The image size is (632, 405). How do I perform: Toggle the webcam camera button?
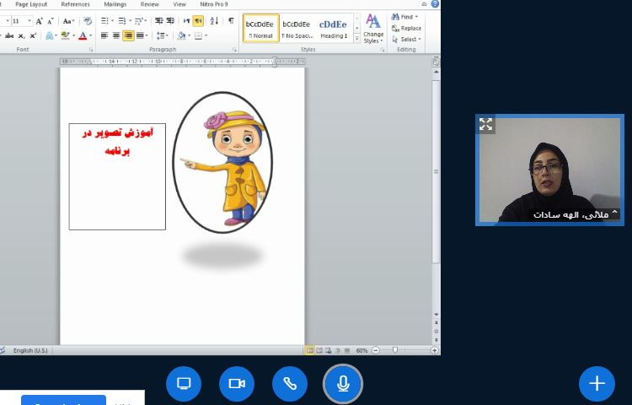237,384
